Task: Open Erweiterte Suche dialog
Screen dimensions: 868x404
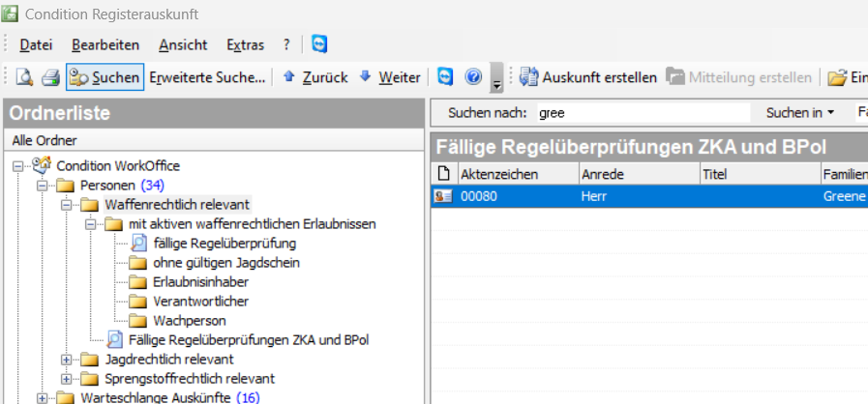Action: 207,77
